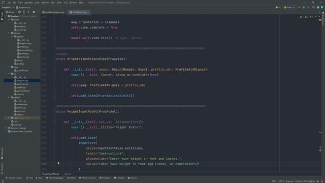Open the View menu
This screenshot has height=183, width=325.
coord(20,3)
